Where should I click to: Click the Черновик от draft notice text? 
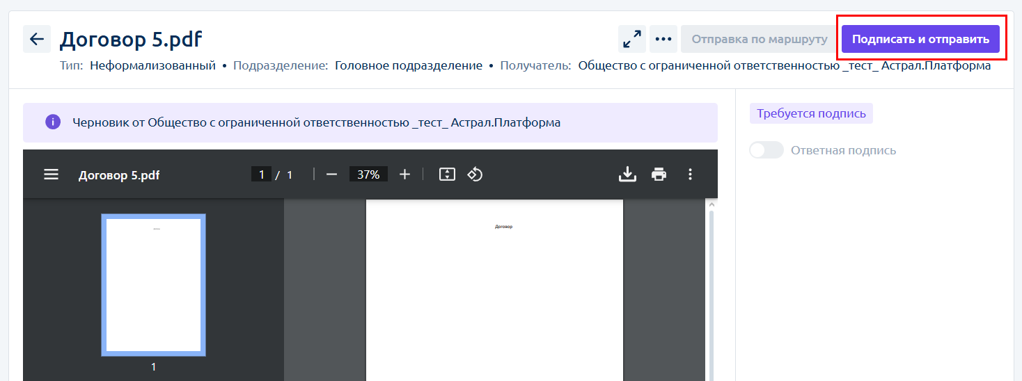coord(317,123)
